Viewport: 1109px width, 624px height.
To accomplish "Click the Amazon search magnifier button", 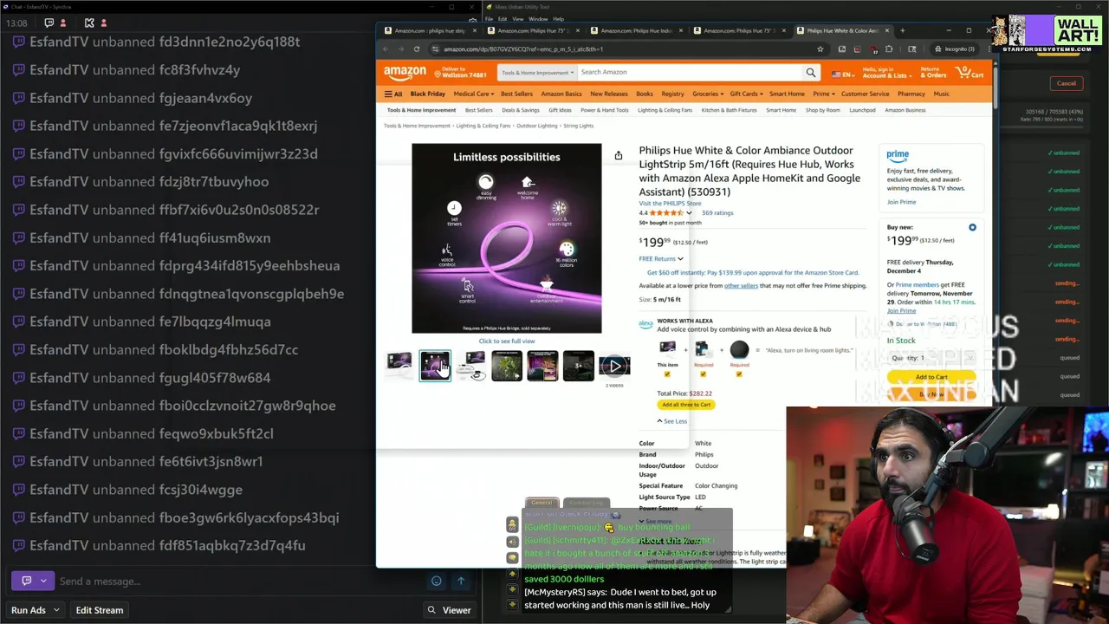I will [811, 73].
